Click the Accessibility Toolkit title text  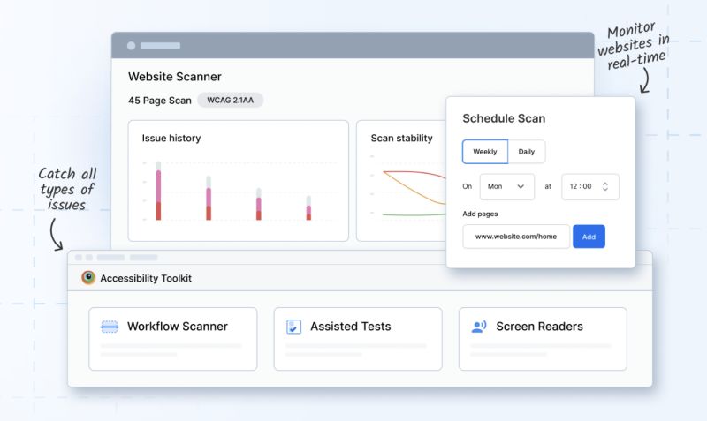146,278
